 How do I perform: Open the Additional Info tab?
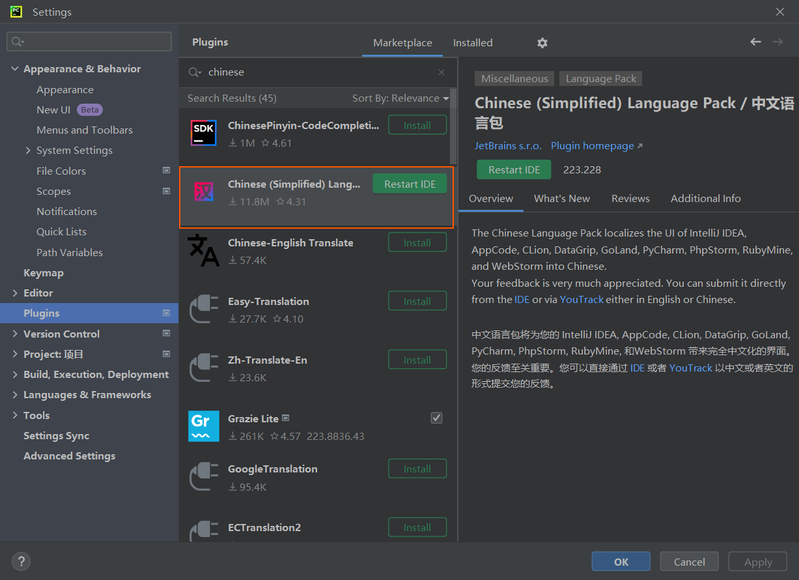click(x=706, y=199)
